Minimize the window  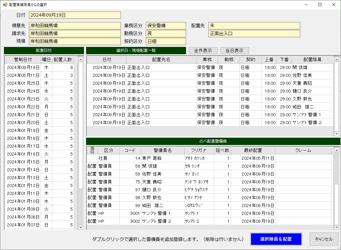(x=306, y=5)
